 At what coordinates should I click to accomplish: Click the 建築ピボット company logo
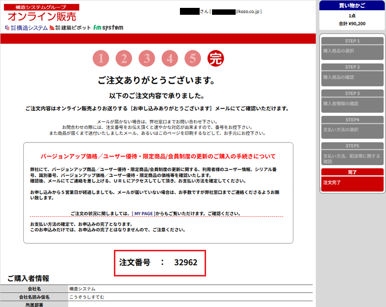pyautogui.click(x=70, y=28)
